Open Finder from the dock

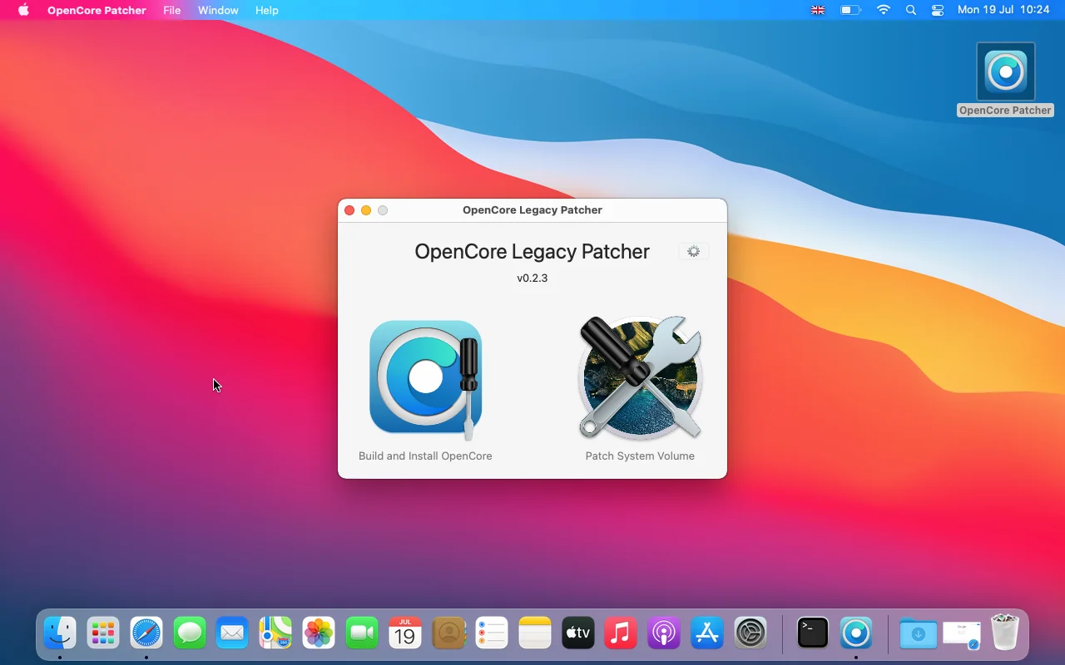click(x=60, y=633)
